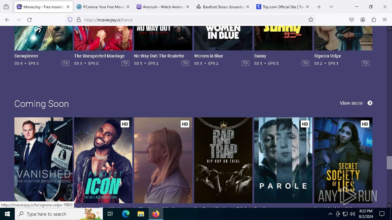Open The Unexpected Marriage title link
The height and width of the screenshot is (220, 392).
[x=99, y=56]
